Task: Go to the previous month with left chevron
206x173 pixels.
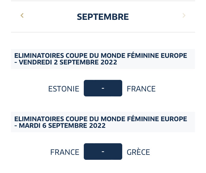Action: [22, 16]
